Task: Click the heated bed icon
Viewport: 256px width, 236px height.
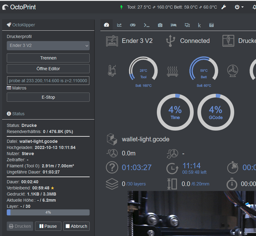Action: pos(173,71)
